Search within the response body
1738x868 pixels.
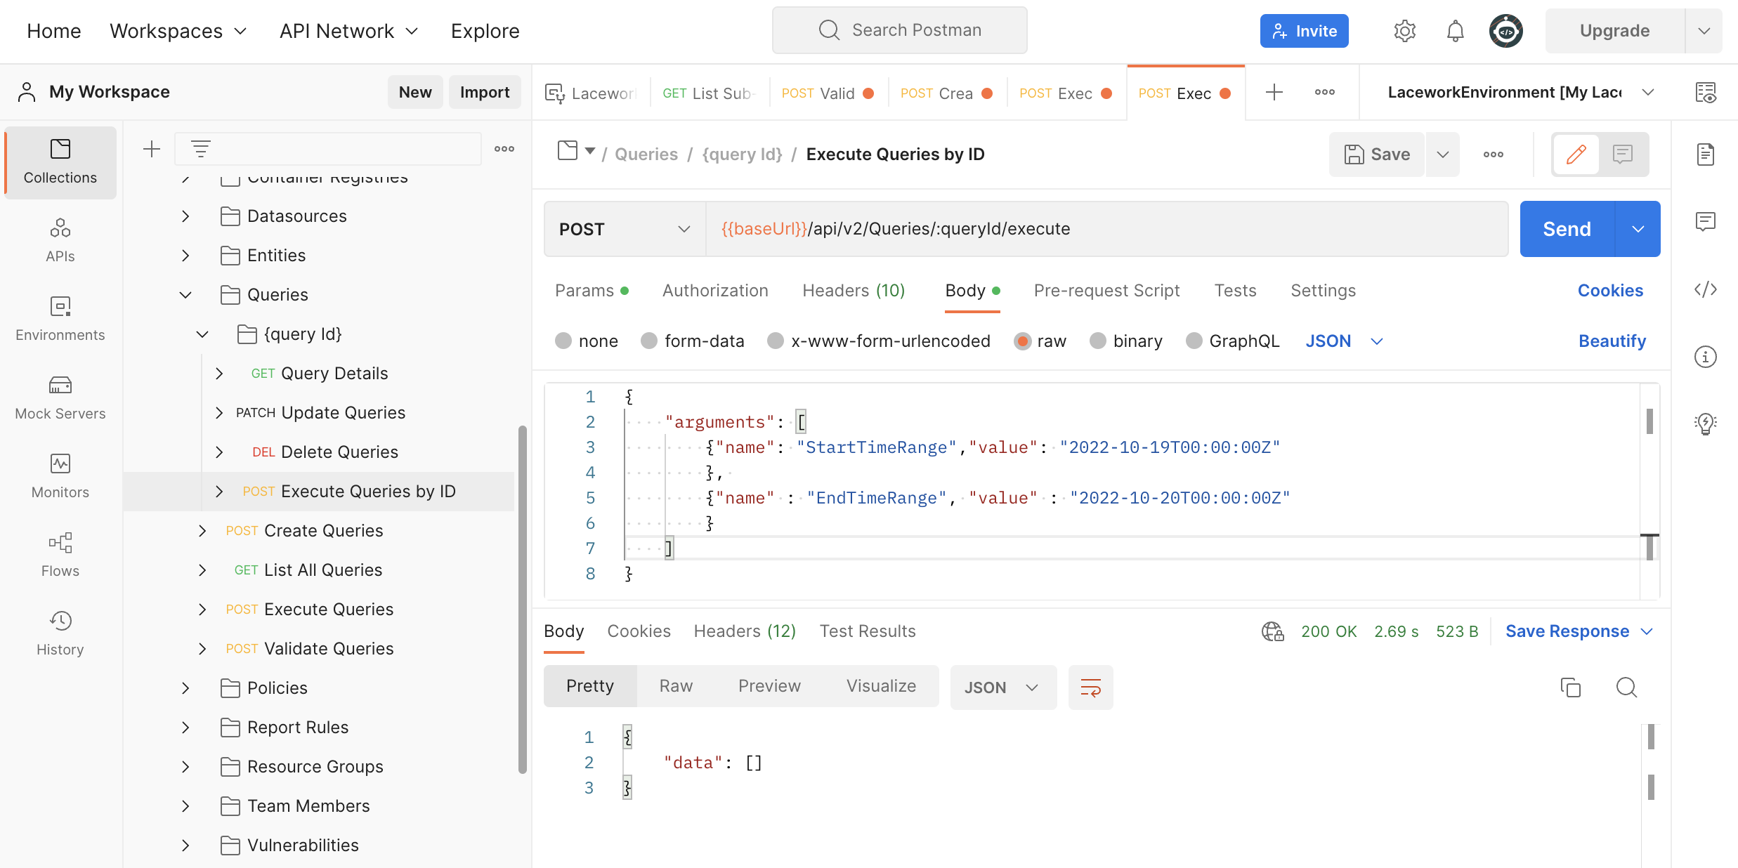pos(1626,688)
